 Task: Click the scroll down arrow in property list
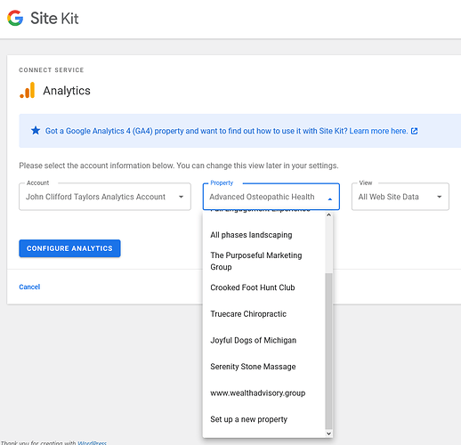328,433
